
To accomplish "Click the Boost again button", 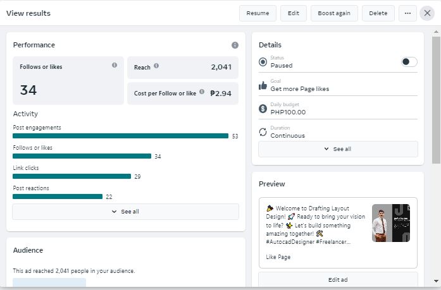I will coord(334,13).
